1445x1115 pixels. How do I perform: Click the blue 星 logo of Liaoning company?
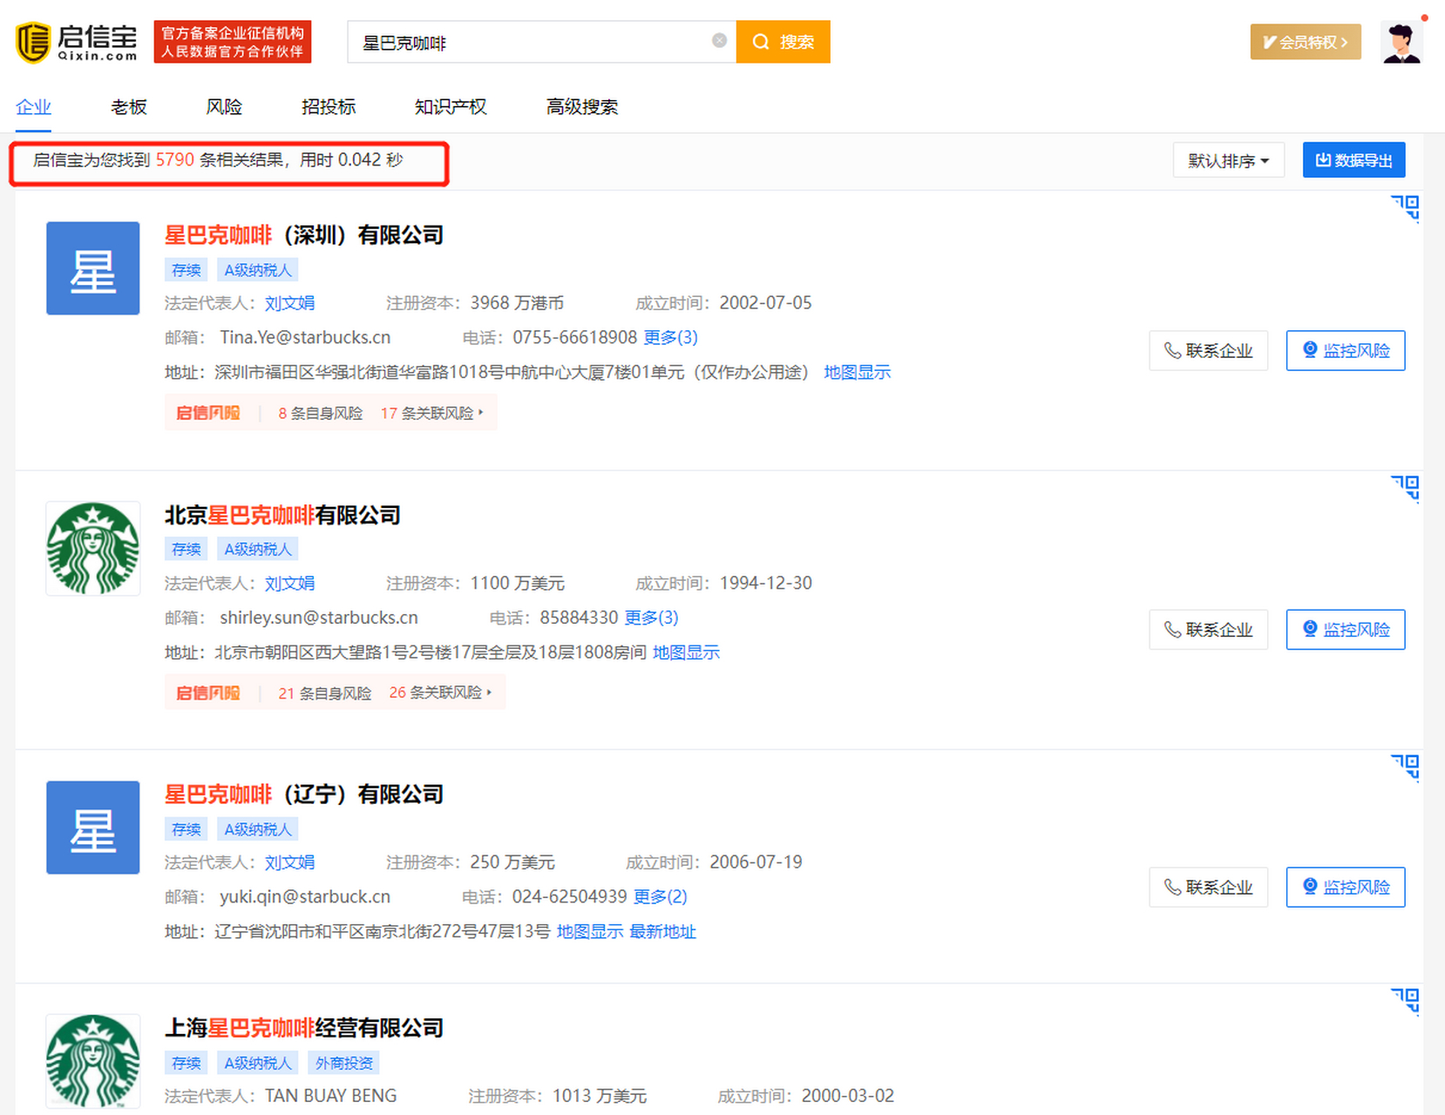[92, 828]
